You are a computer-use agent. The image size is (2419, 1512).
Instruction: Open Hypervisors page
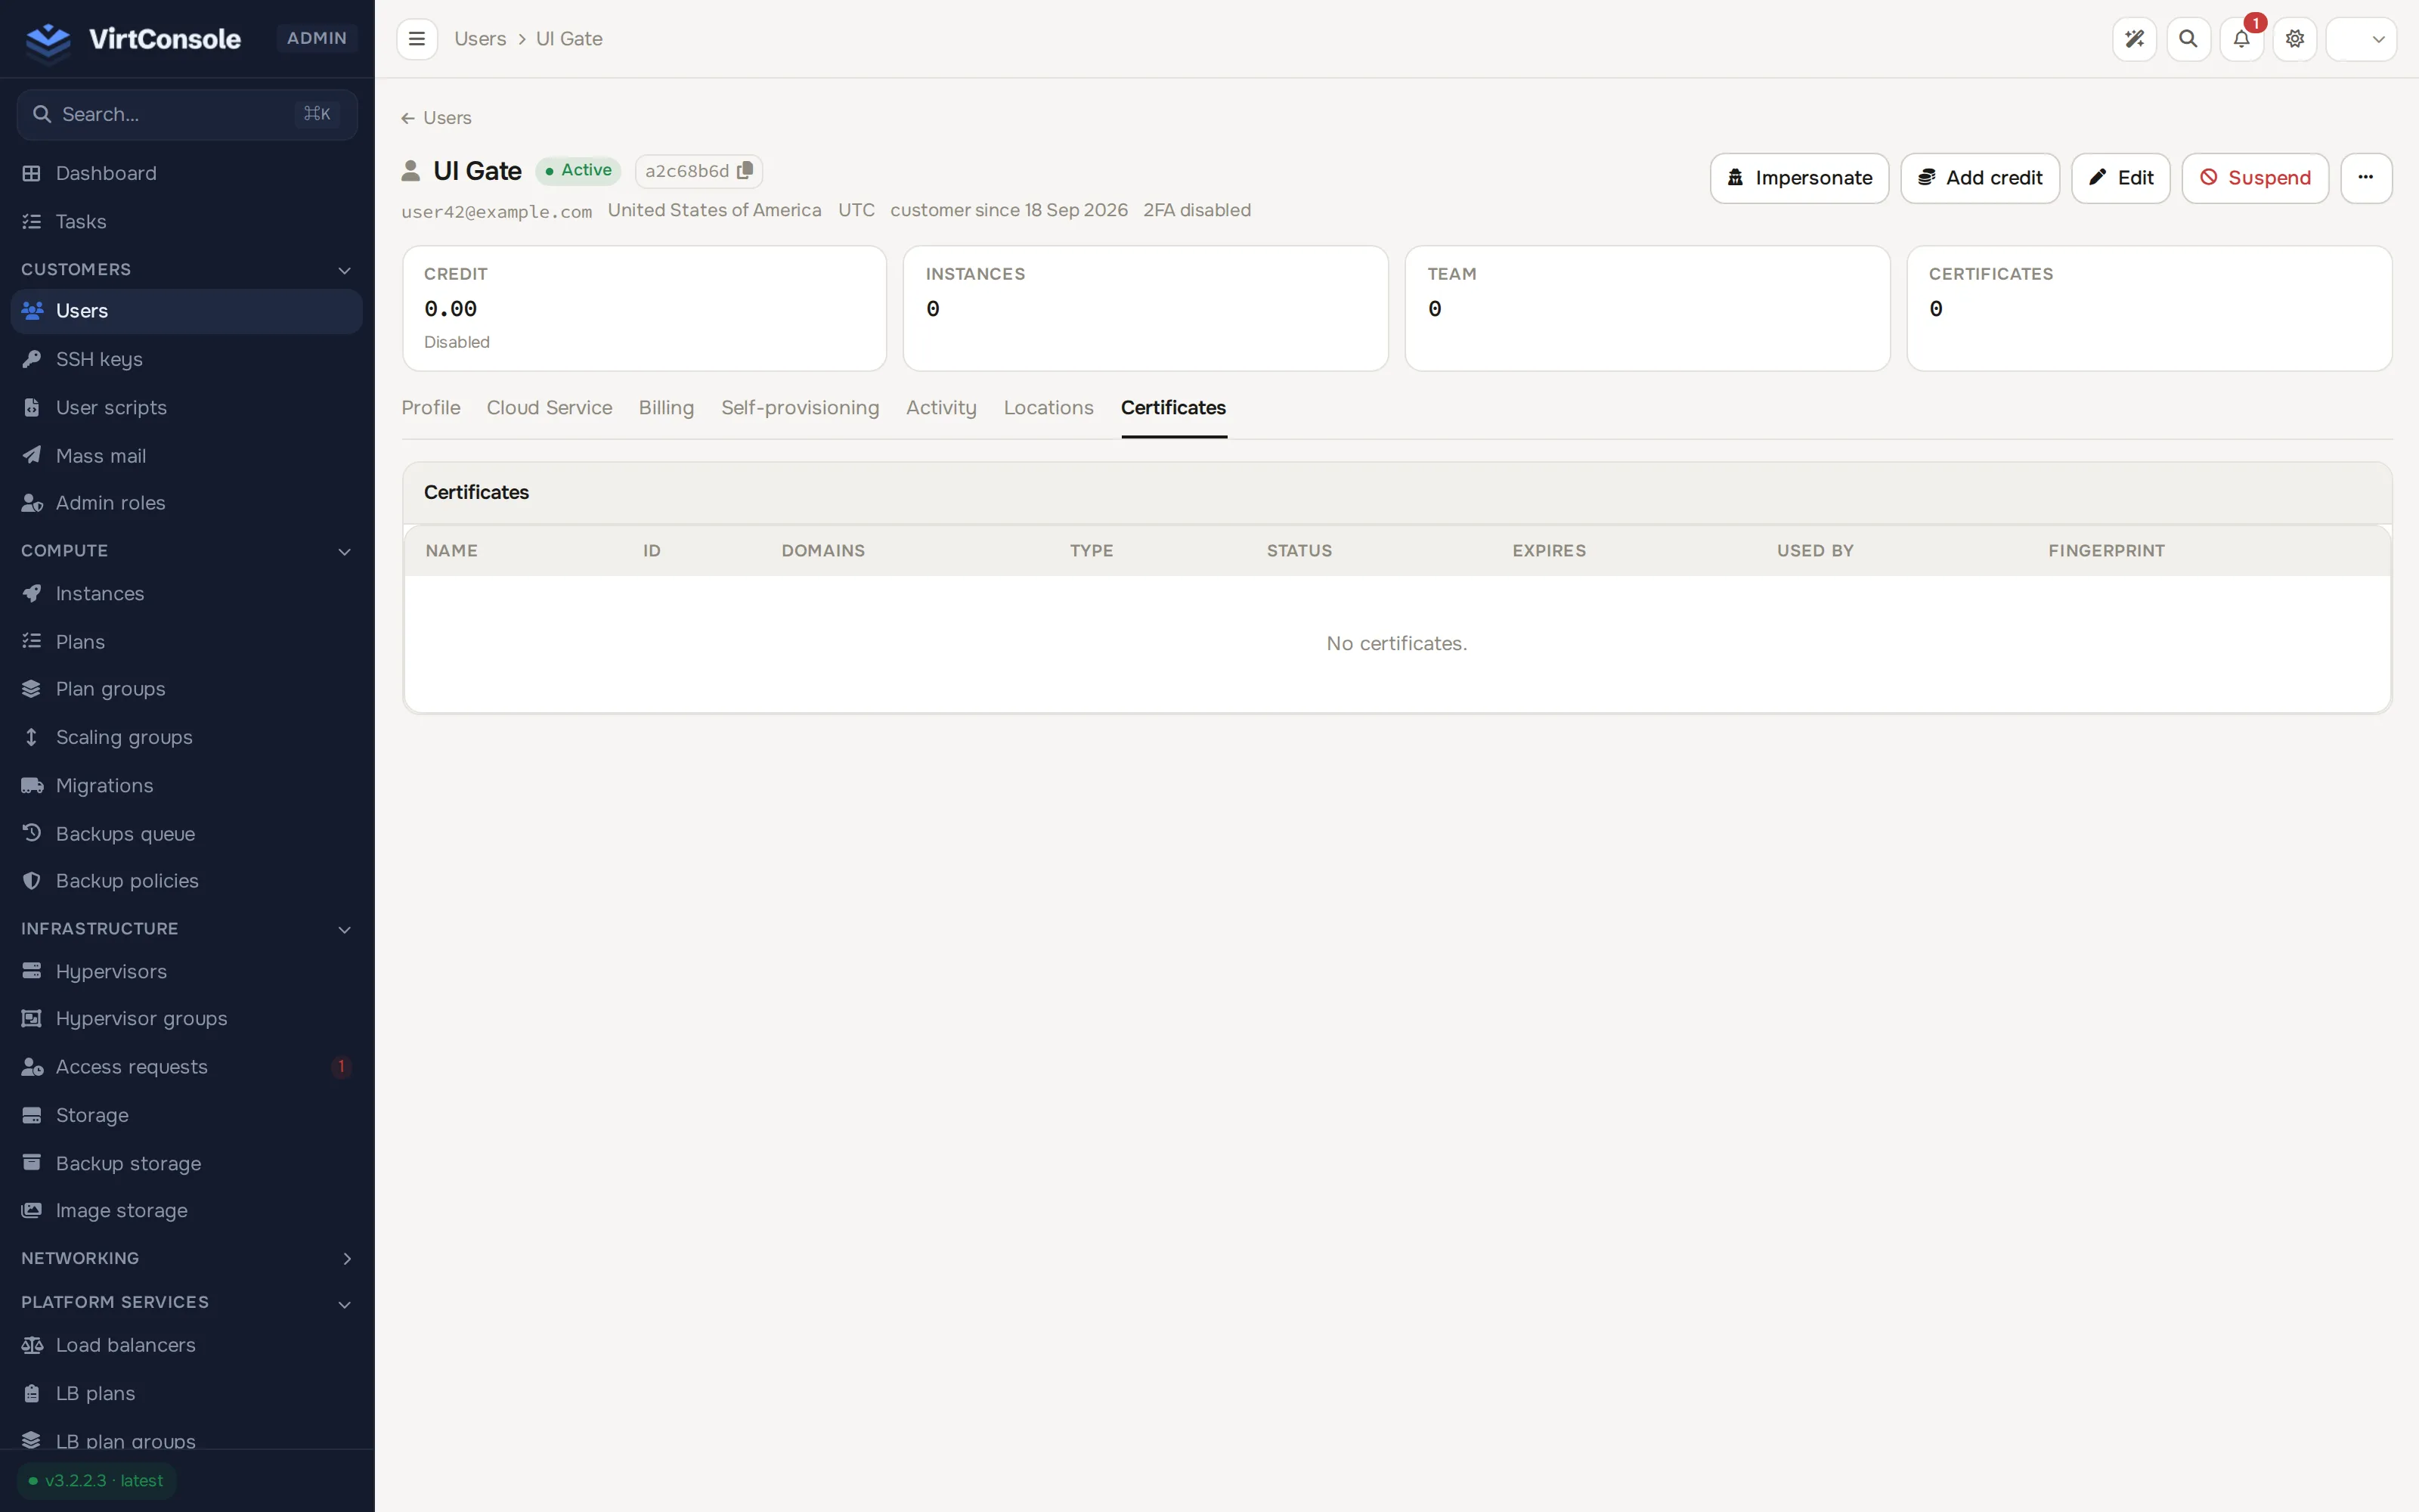pyautogui.click(x=187, y=971)
